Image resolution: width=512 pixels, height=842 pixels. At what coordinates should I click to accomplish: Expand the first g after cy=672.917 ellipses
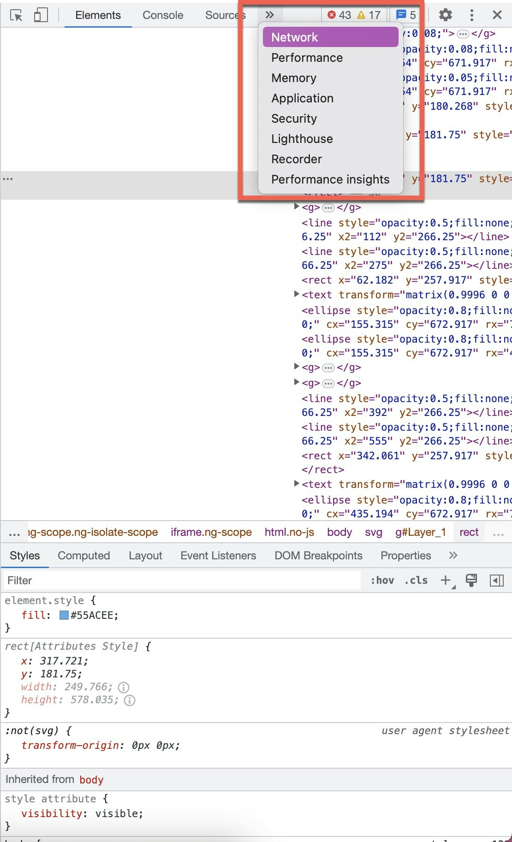point(297,367)
